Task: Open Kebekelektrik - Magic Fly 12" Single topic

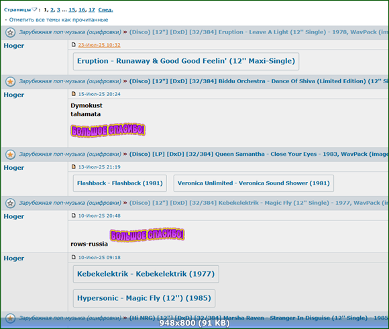Action: click(259, 203)
